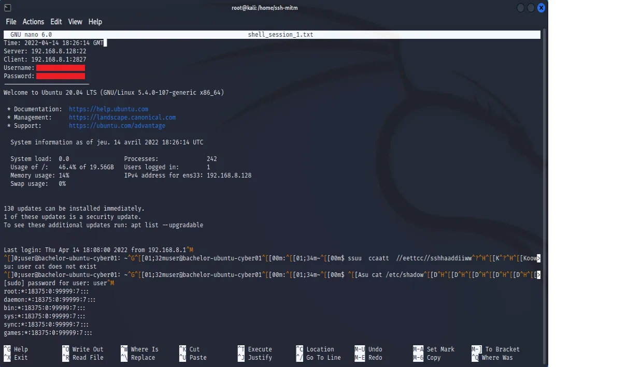Click the Memory usage: 14% entry

(40, 175)
